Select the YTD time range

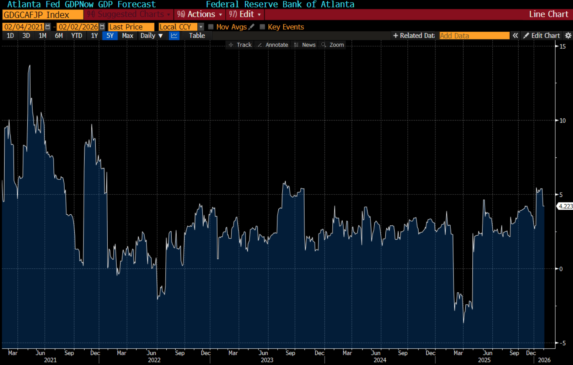[x=77, y=36]
